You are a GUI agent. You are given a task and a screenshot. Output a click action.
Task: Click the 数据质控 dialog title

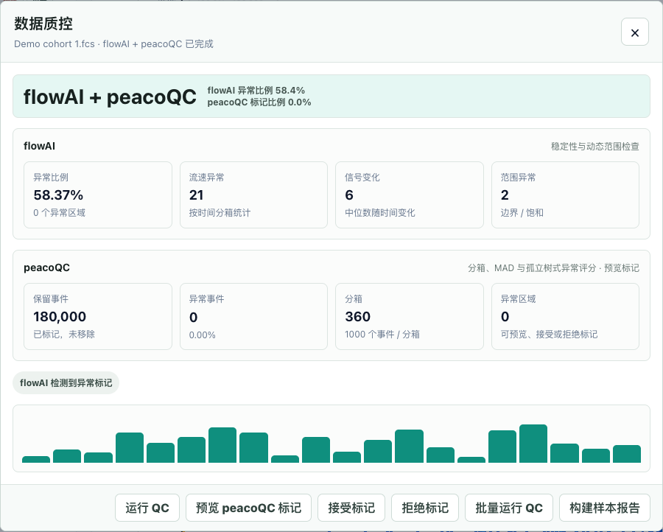(43, 24)
